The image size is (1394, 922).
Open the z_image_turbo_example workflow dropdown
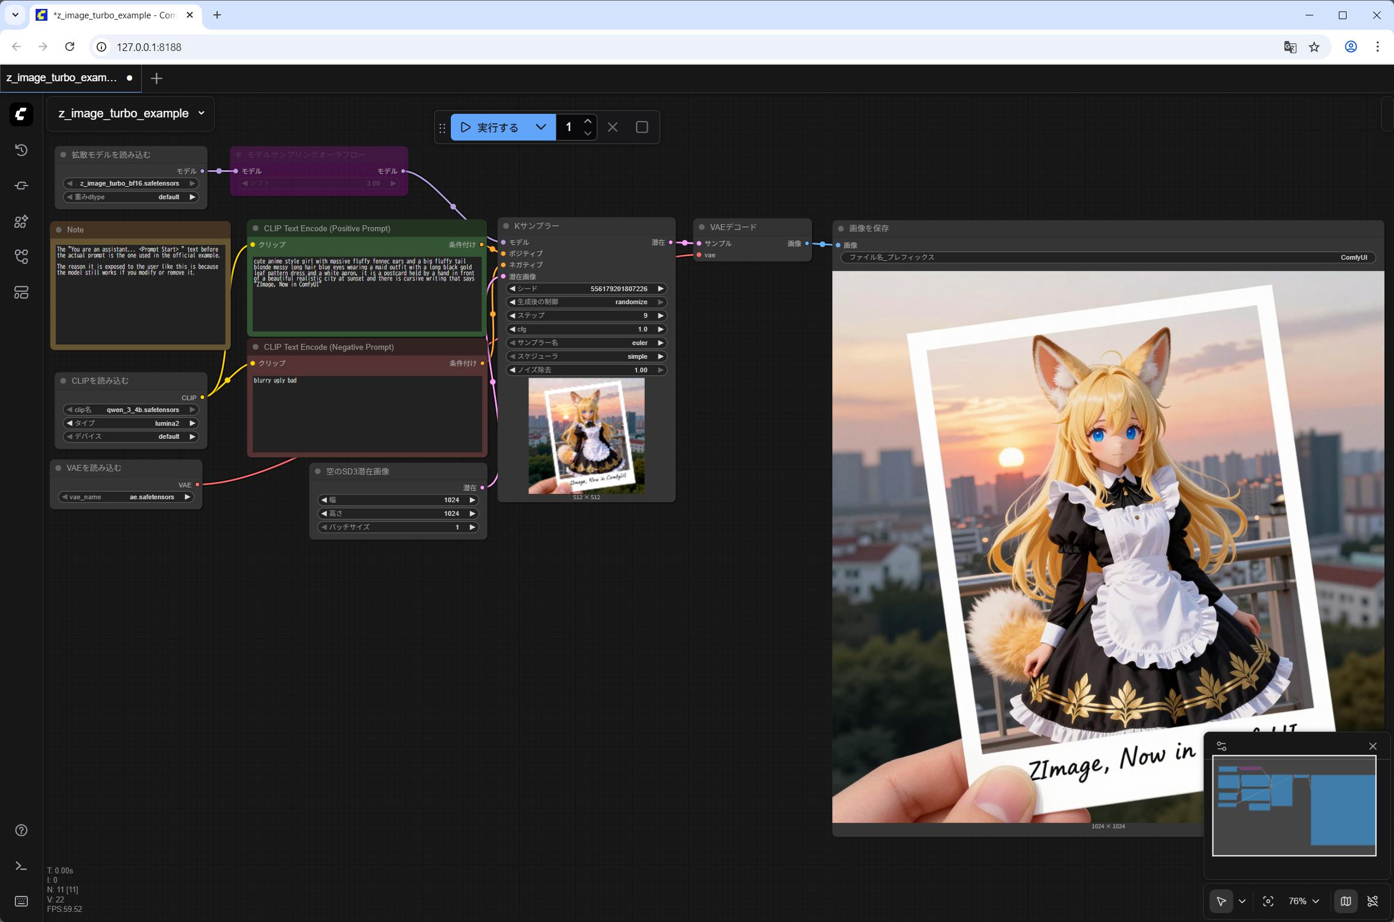click(x=202, y=113)
